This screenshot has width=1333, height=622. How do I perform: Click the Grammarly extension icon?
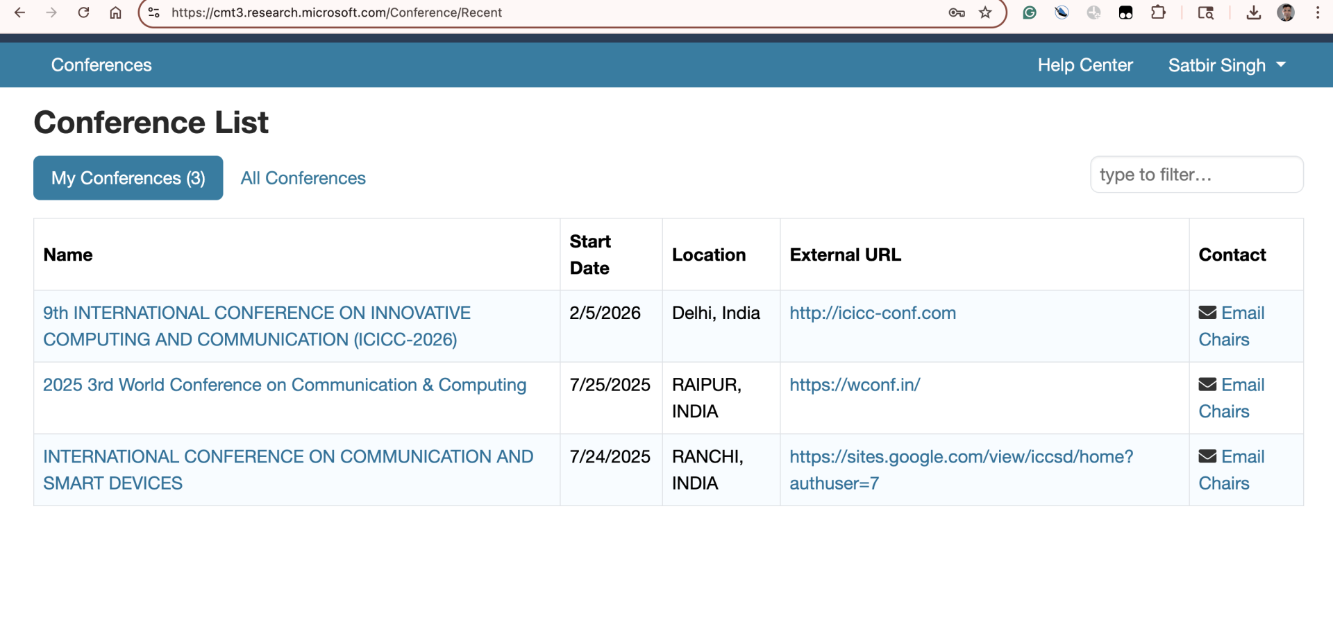[x=1030, y=12]
